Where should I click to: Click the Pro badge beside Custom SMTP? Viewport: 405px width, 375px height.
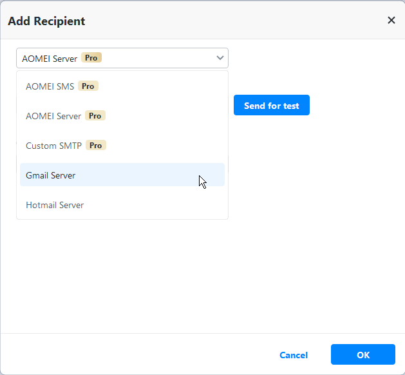tap(96, 146)
